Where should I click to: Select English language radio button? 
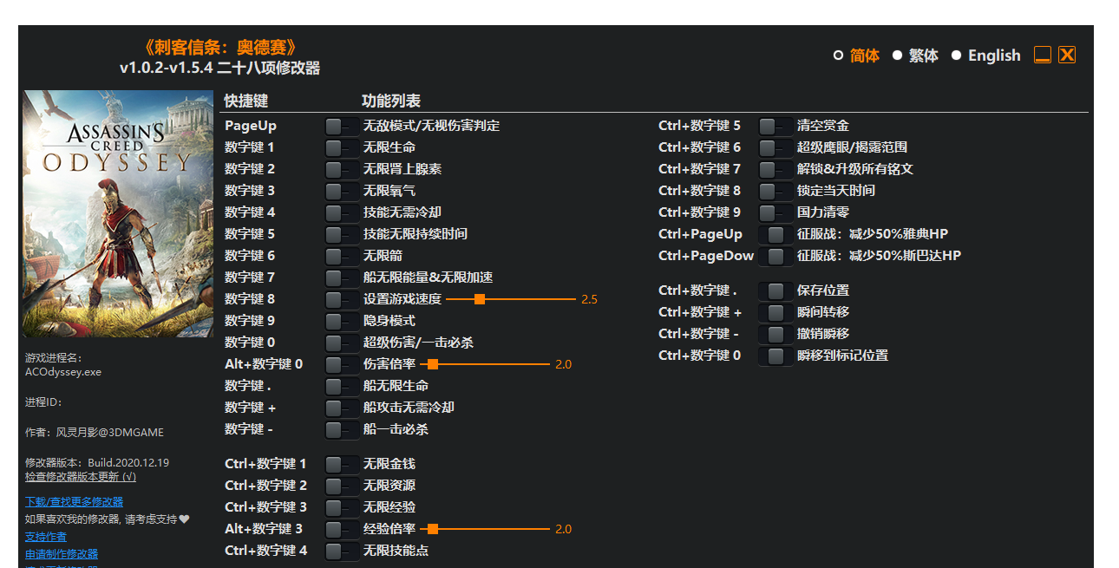956,55
